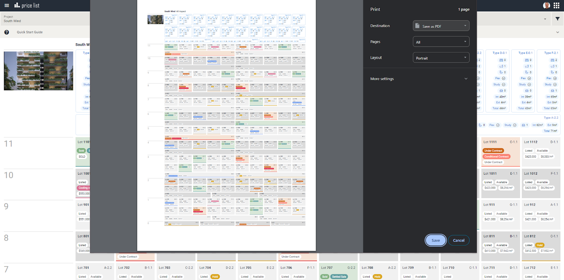
Task: Cancel the print dialog
Action: (458, 240)
